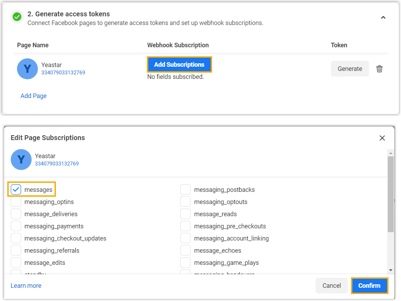
Task: Uncheck the messages checkbox
Action: tap(16, 190)
